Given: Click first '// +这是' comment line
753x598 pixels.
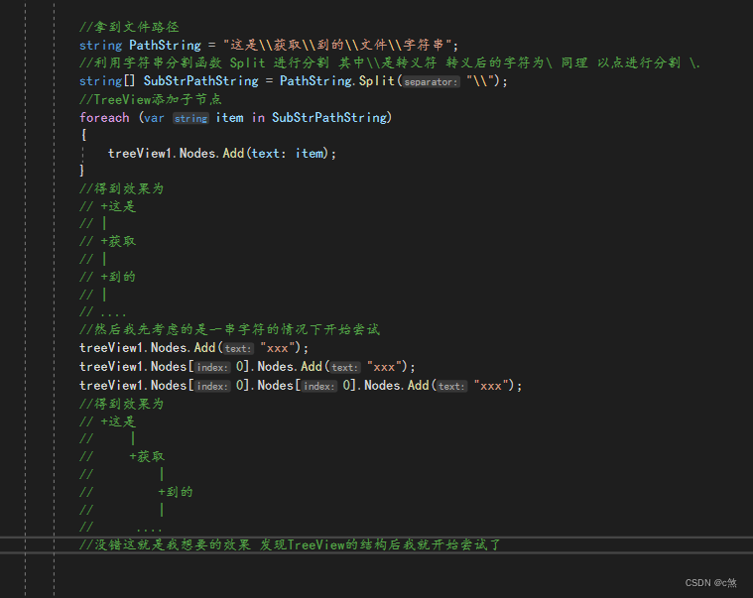Looking at the screenshot, I should tap(107, 207).
